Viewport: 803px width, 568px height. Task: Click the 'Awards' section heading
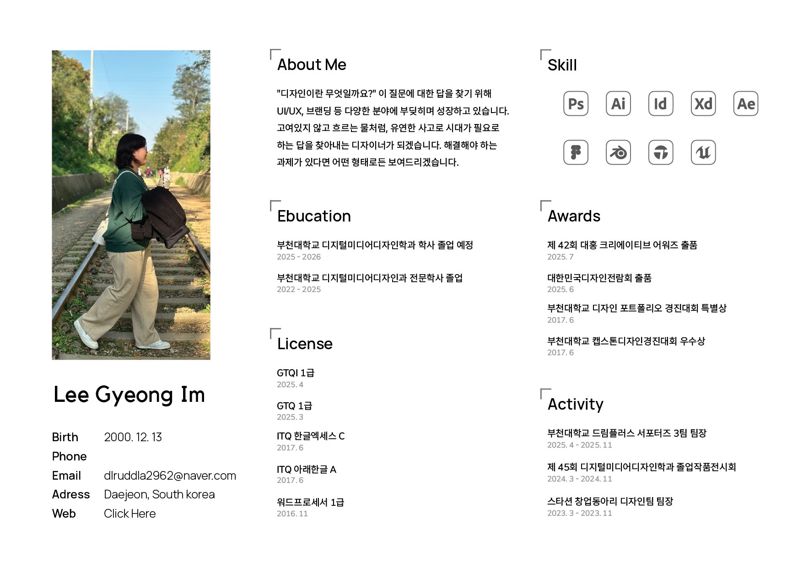574,216
